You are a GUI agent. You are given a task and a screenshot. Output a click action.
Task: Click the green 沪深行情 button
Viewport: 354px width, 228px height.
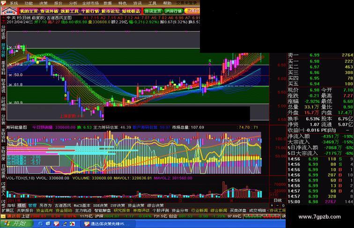(x=173, y=11)
